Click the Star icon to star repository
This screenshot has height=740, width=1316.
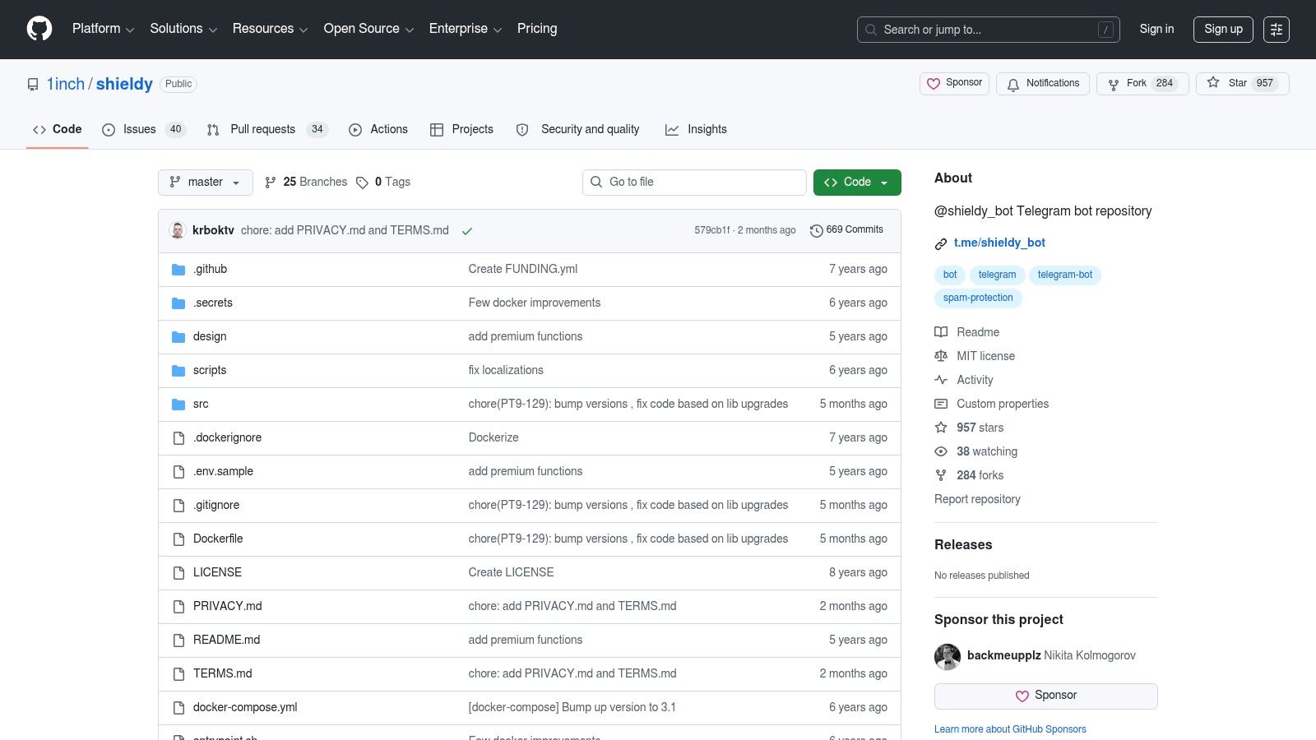(x=1213, y=83)
